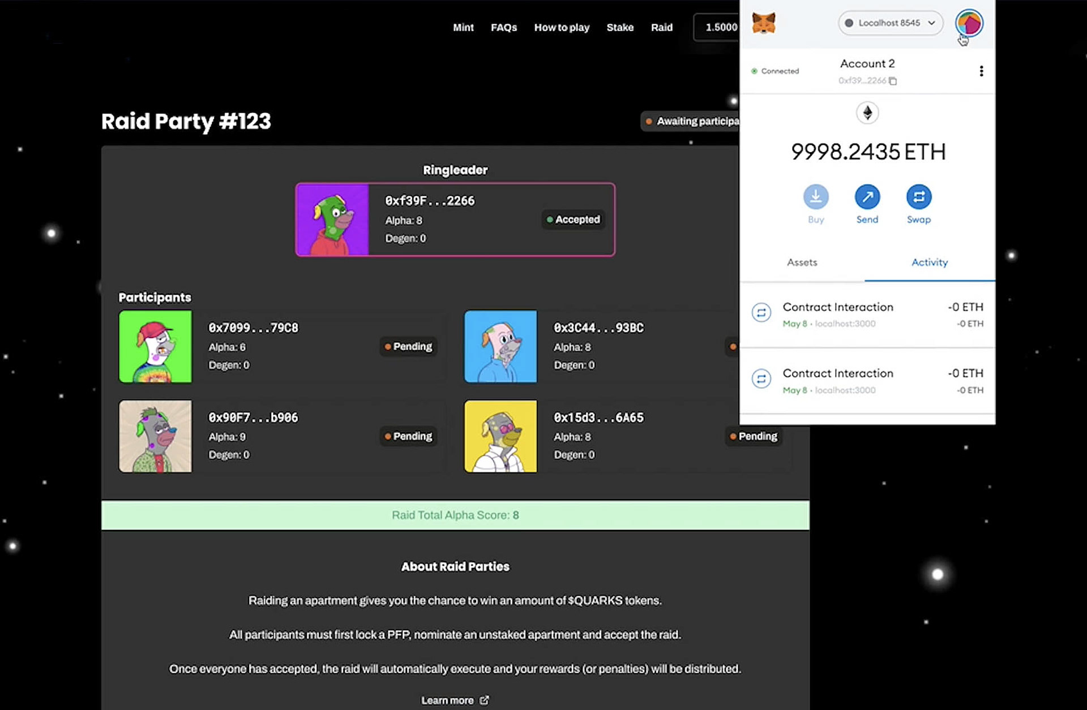
Task: Click the Ethereum logo above balance
Action: [x=867, y=113]
